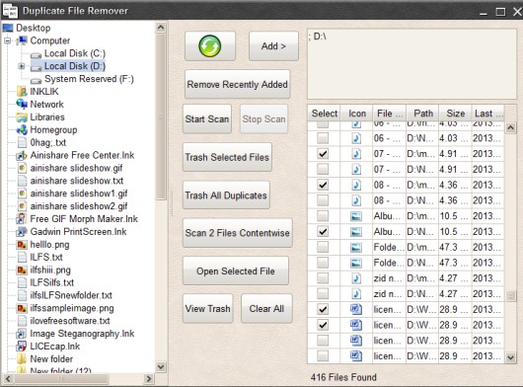Click Trash All Duplicates button
The image size is (523, 387).
(226, 195)
